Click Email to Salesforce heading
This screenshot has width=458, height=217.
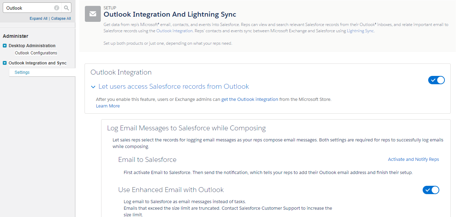[147, 160]
